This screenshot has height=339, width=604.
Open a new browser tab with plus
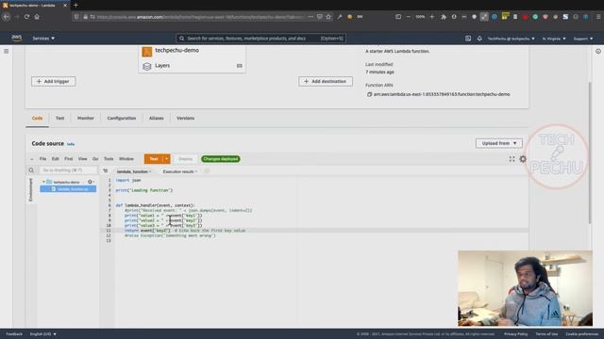75,5
